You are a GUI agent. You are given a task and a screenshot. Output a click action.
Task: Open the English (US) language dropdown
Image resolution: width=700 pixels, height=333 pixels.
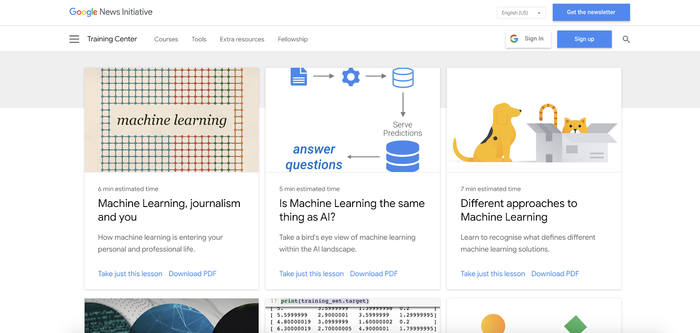pos(521,13)
